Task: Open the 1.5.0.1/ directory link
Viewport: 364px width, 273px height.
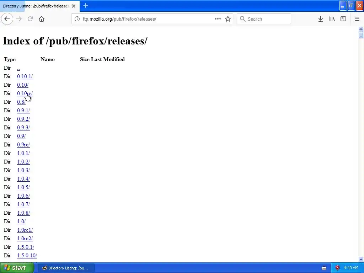Action: [x=26, y=247]
